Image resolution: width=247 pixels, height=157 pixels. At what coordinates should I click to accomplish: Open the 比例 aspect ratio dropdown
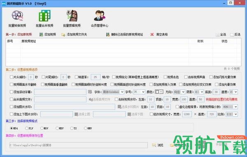232,114
